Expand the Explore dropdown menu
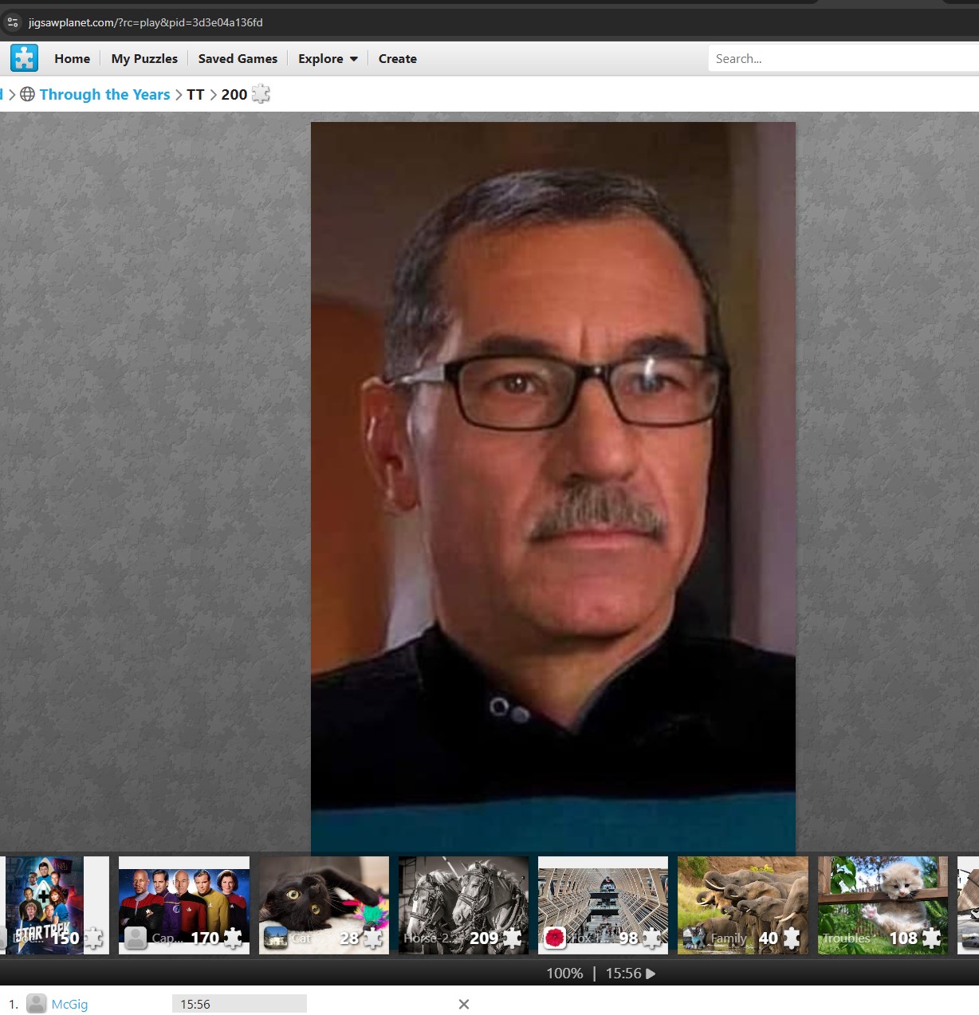The width and height of the screenshot is (979, 1015). (x=328, y=58)
